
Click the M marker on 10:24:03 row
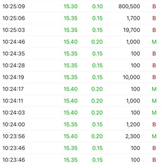coord(154,112)
